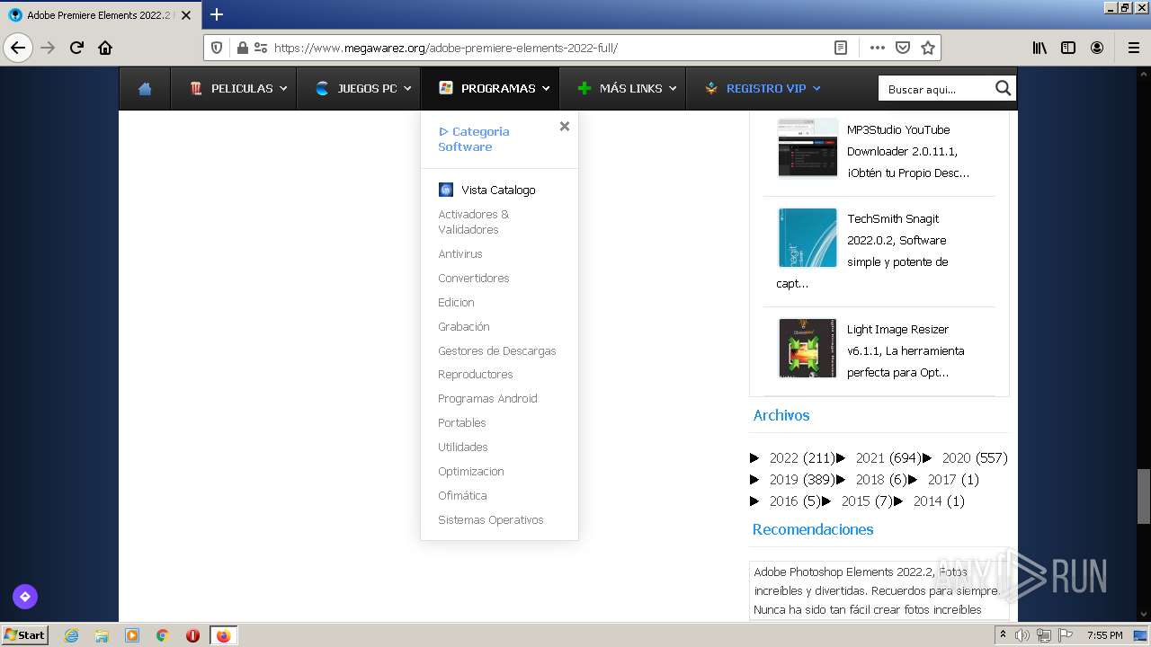Show sidebars icon in toolbar

[1068, 48]
